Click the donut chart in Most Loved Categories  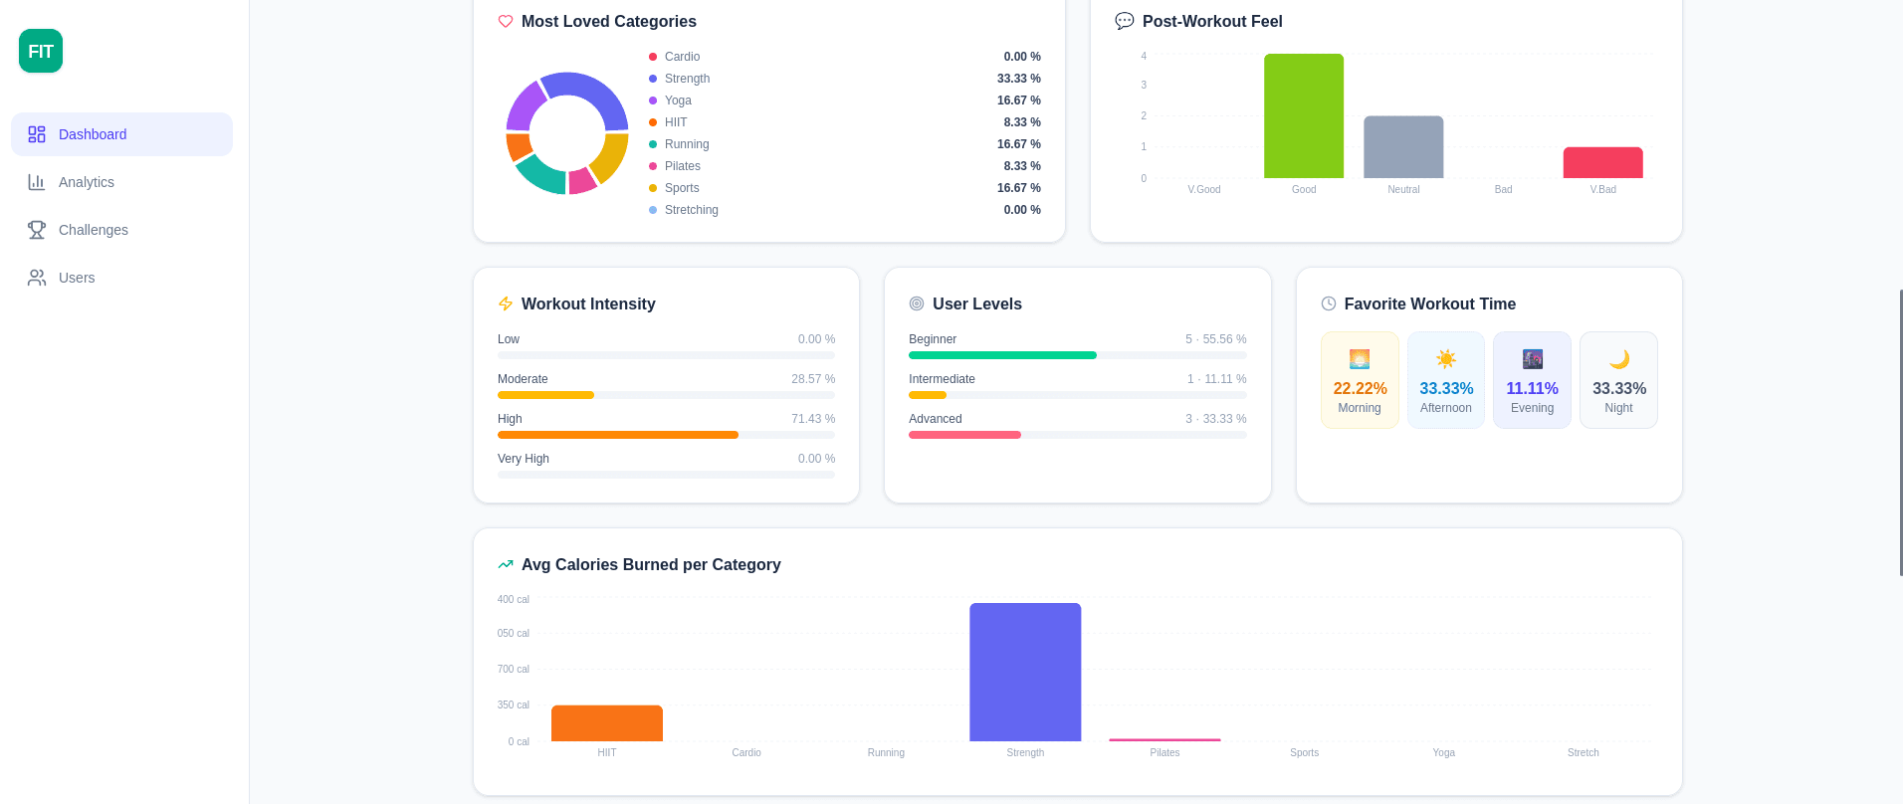pos(567,133)
